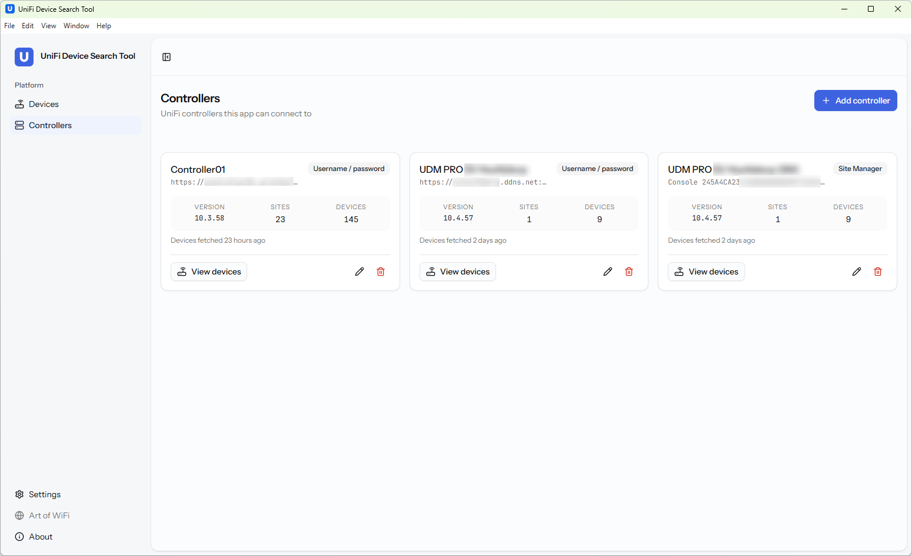Delete the Site Manager UDM PRO controller
This screenshot has height=556, width=912.
[x=878, y=272]
